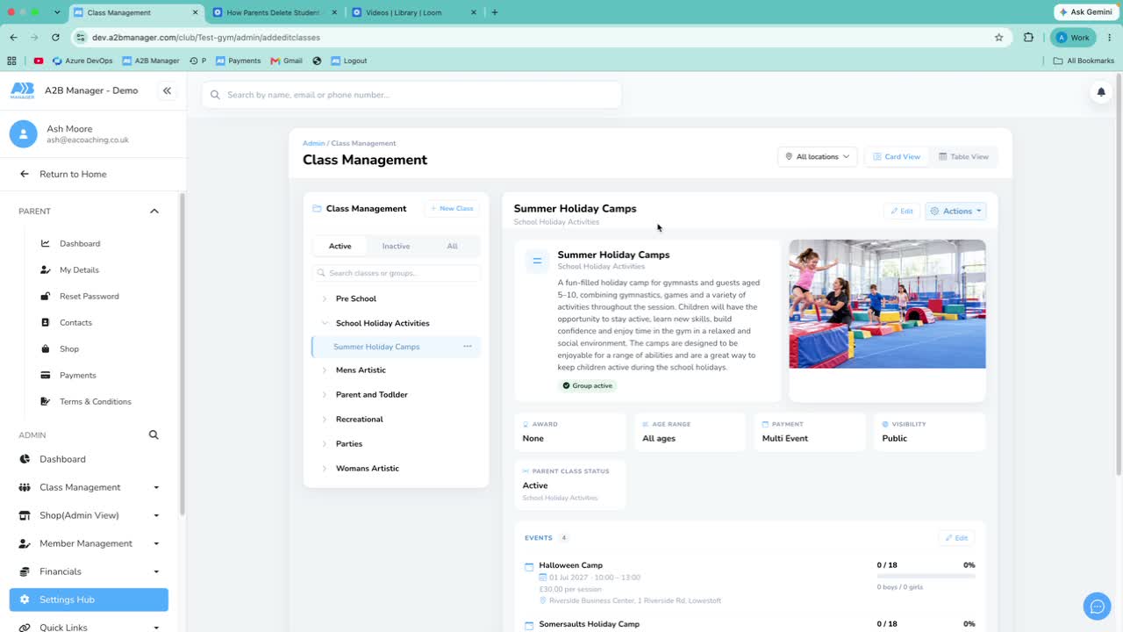Viewport: 1123px width, 632px height.
Task: Select the Inactive filter tab
Action: (396, 246)
